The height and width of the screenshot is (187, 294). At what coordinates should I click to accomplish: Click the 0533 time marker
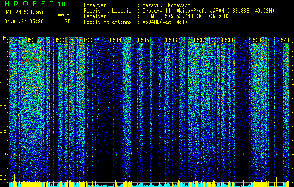pos(88,40)
